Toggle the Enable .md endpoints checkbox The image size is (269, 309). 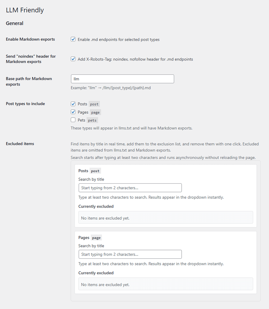pos(73,39)
